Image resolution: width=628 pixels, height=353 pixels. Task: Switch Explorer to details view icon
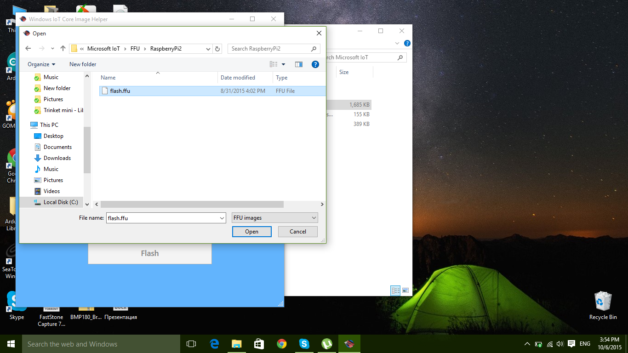tap(395, 290)
